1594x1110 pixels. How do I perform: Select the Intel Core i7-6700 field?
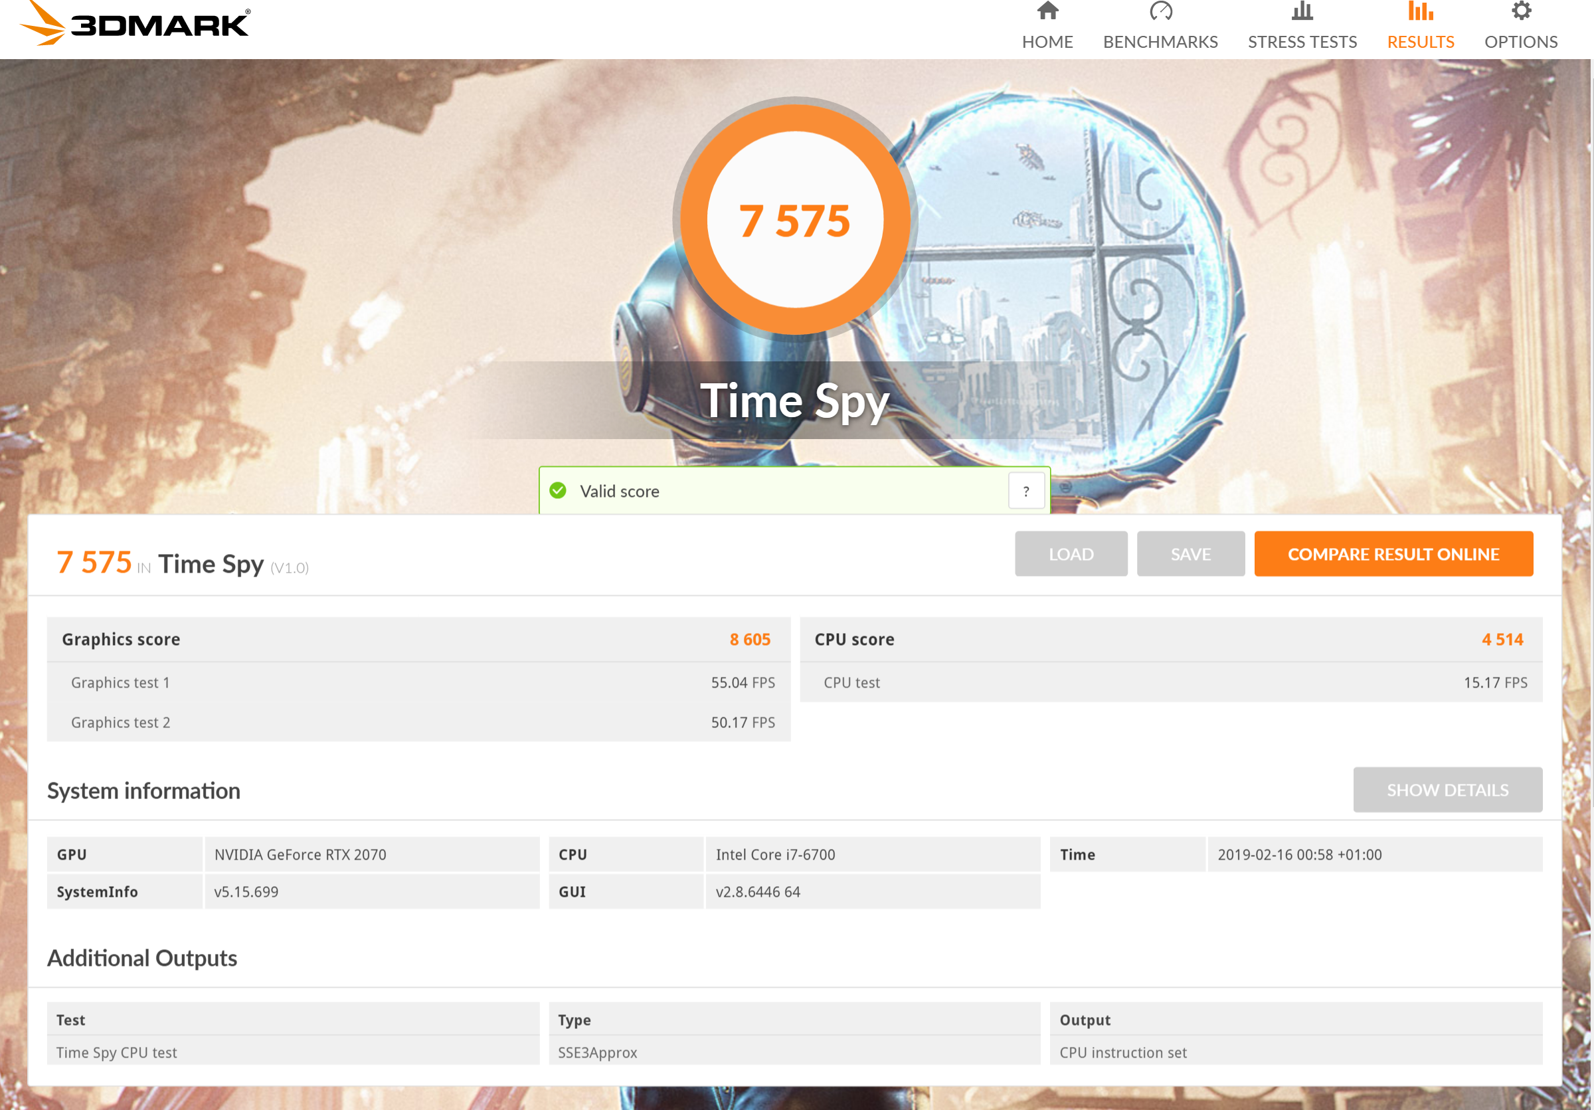click(872, 854)
